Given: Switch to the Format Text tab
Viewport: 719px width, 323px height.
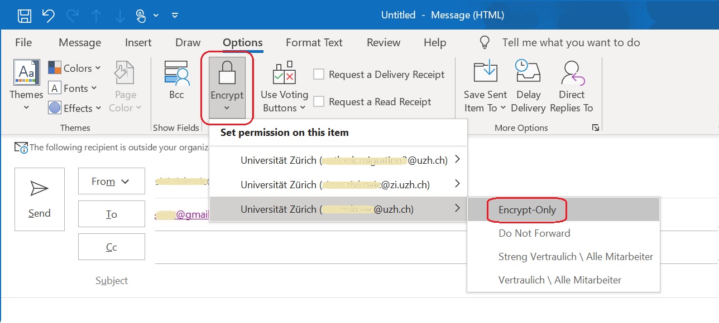Looking at the screenshot, I should (314, 43).
